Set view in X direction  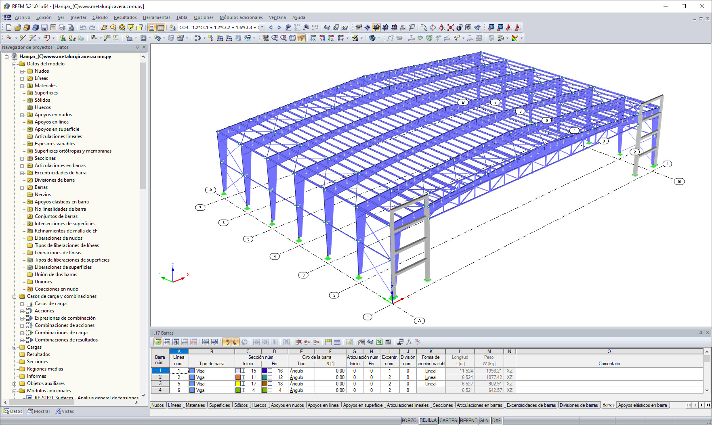[313, 38]
